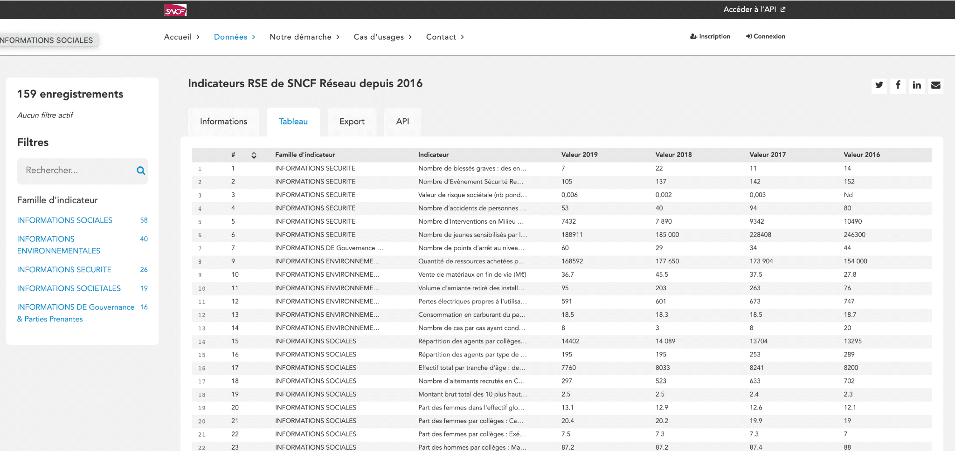The image size is (955, 451).
Task: Open the Contact menu
Action: (x=444, y=37)
